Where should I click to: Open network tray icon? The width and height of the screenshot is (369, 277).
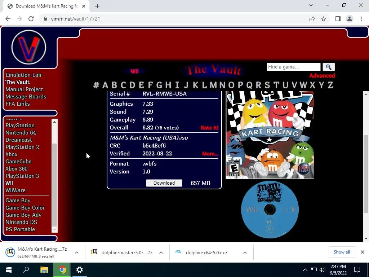[314, 270]
